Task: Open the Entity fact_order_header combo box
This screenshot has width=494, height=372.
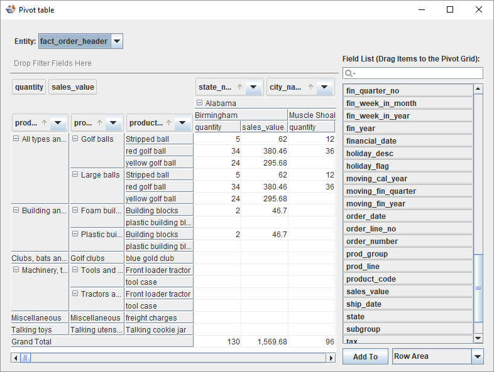Action: [117, 41]
